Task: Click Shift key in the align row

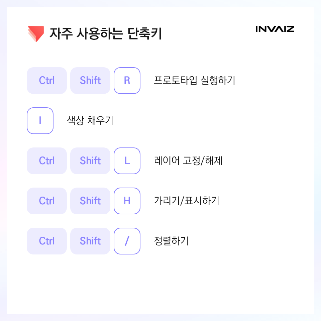Action: pyautogui.click(x=90, y=241)
